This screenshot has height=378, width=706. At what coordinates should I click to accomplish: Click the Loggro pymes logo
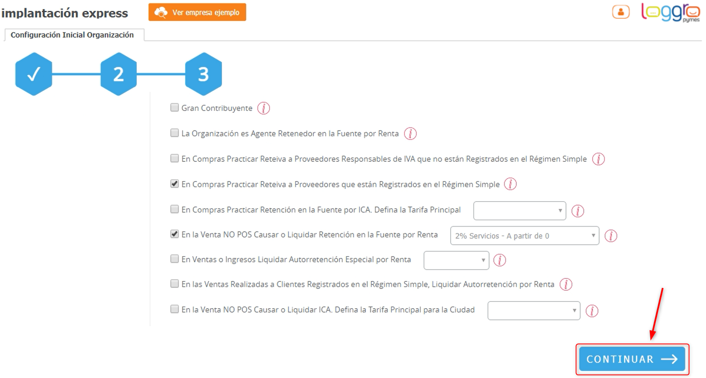point(670,12)
